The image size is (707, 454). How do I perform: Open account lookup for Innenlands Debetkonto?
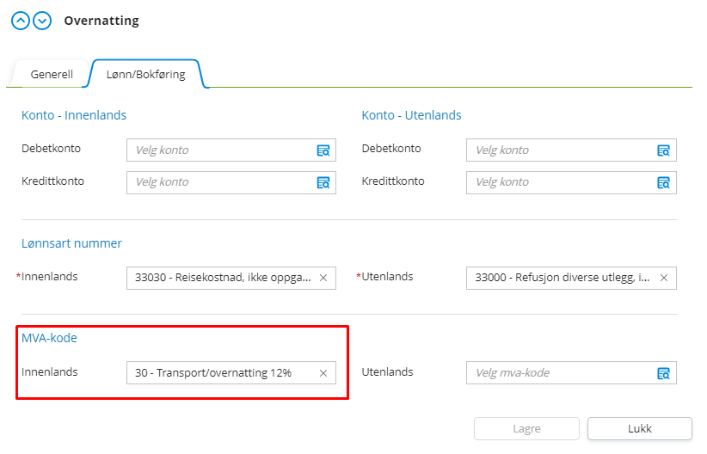[x=323, y=150]
